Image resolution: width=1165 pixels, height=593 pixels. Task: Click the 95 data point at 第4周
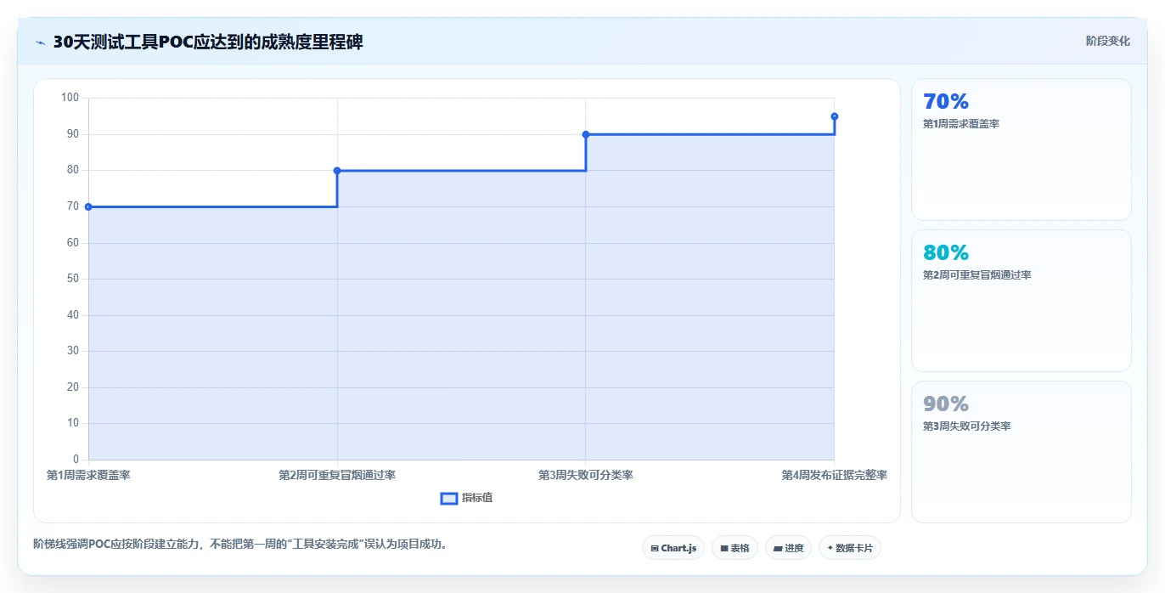[x=835, y=116]
